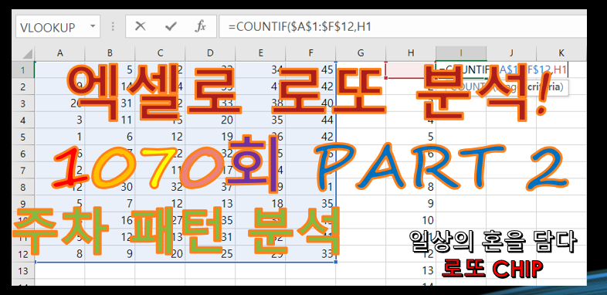Image resolution: width=607 pixels, height=295 pixels.
Task: Select column H header
Action: (x=411, y=53)
